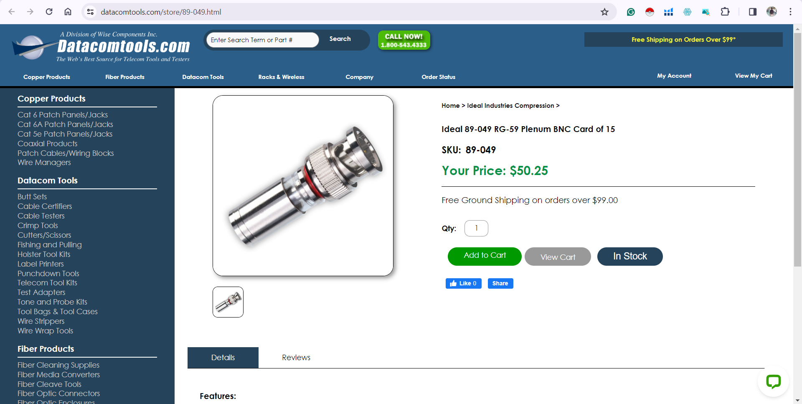Click the browser reload icon

pyautogui.click(x=49, y=12)
